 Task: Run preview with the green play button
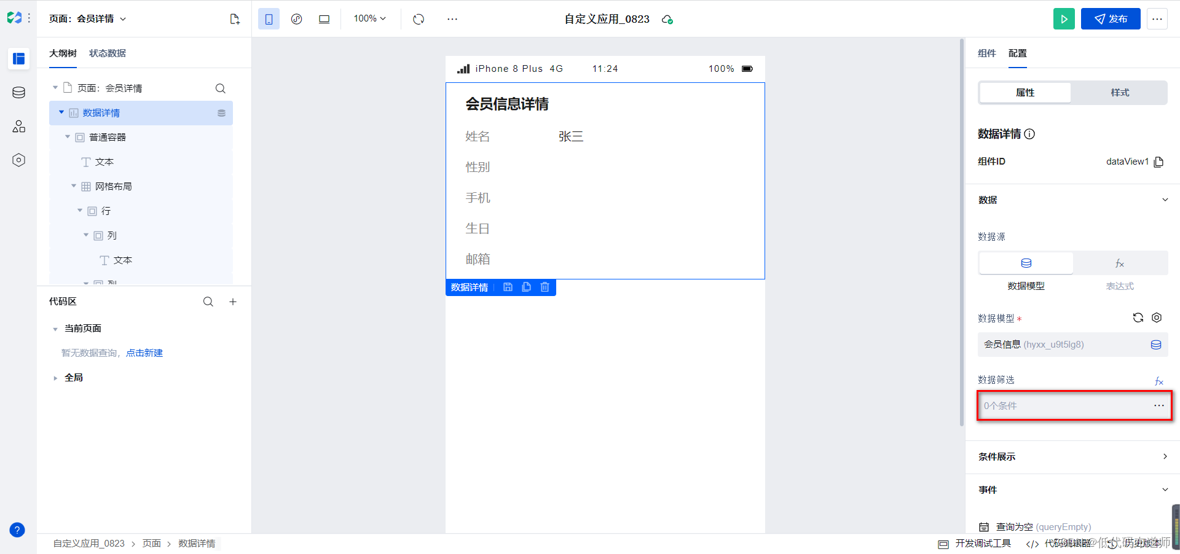1064,19
